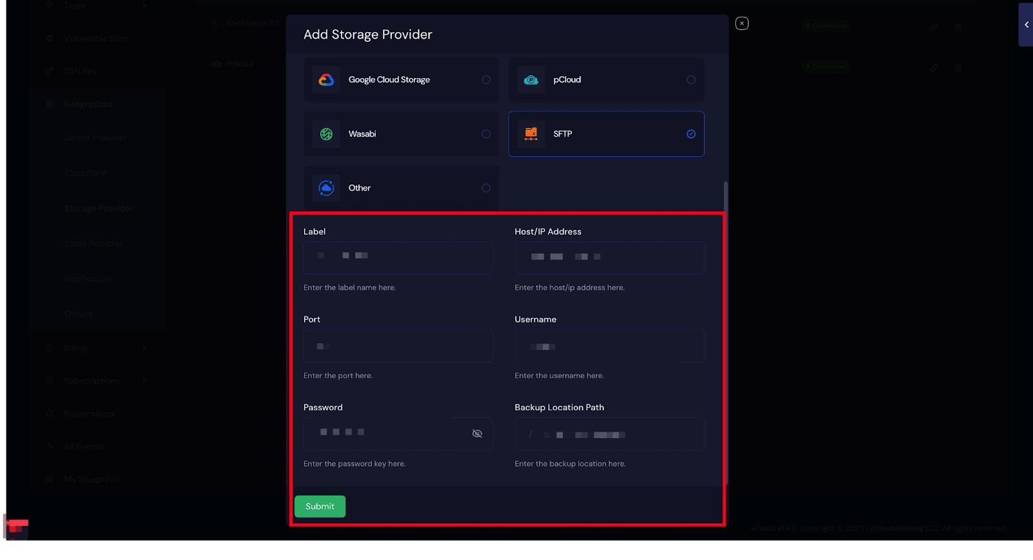Image resolution: width=1033 pixels, height=560 pixels.
Task: Open the Storage Provider menu entry
Action: pos(98,208)
